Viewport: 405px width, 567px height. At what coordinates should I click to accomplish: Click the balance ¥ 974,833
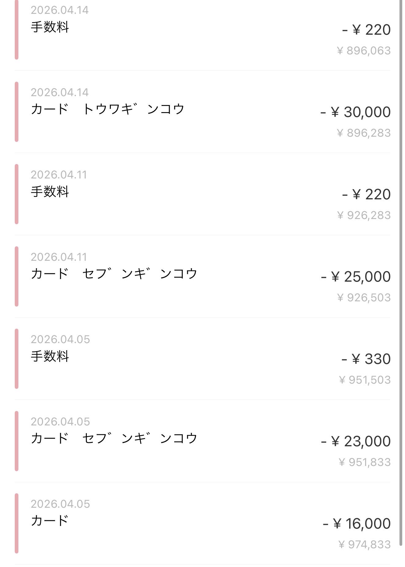click(364, 545)
